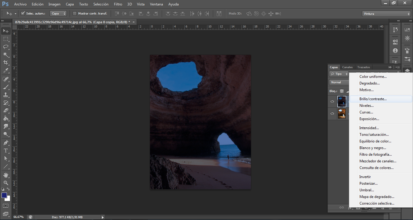
Task: Select the Smudge tool
Action: pyautogui.click(x=6, y=126)
